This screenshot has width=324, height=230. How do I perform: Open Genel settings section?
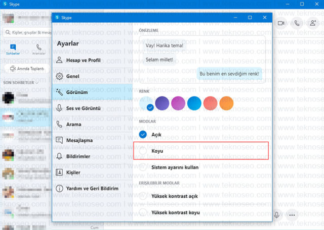(92, 76)
